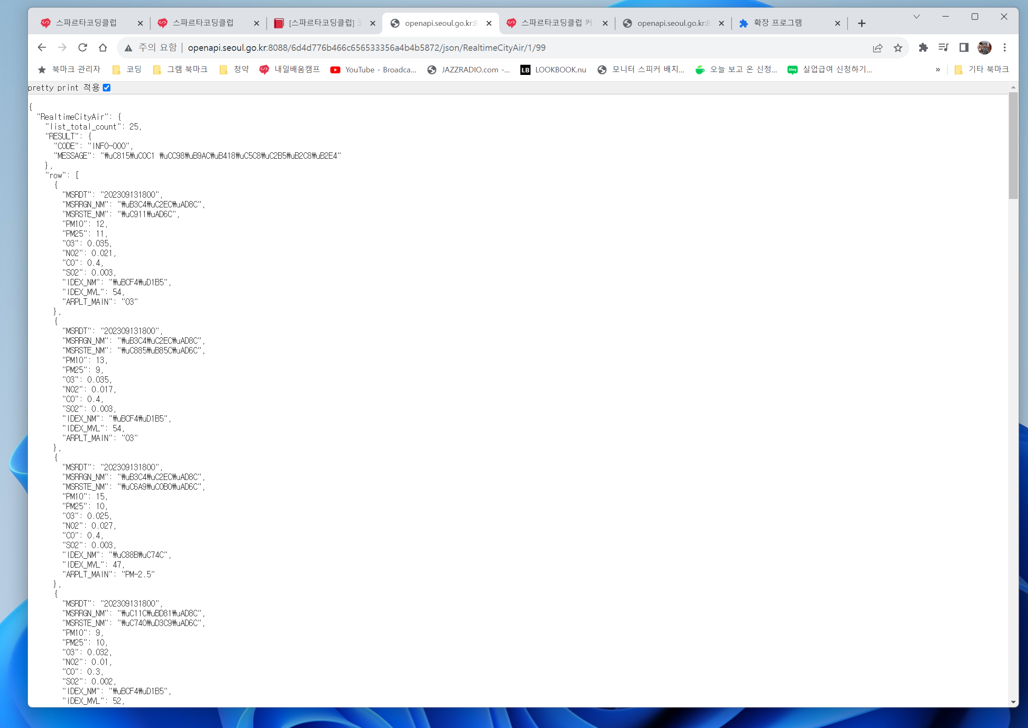Screen dimensions: 1028x728
Task: Open the 오늘 보고 온 신청 bookmark
Action: point(736,69)
